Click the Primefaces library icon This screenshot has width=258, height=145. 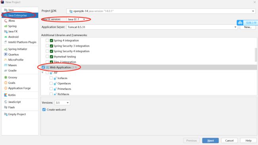pyautogui.click(x=55, y=89)
